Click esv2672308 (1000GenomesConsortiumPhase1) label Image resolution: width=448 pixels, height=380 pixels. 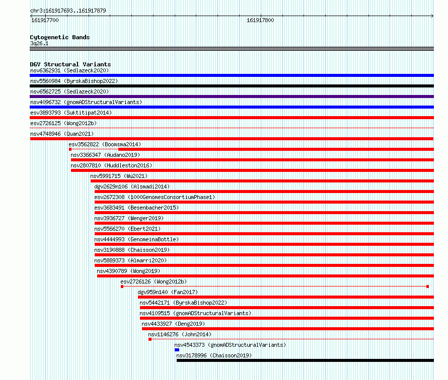click(x=155, y=197)
